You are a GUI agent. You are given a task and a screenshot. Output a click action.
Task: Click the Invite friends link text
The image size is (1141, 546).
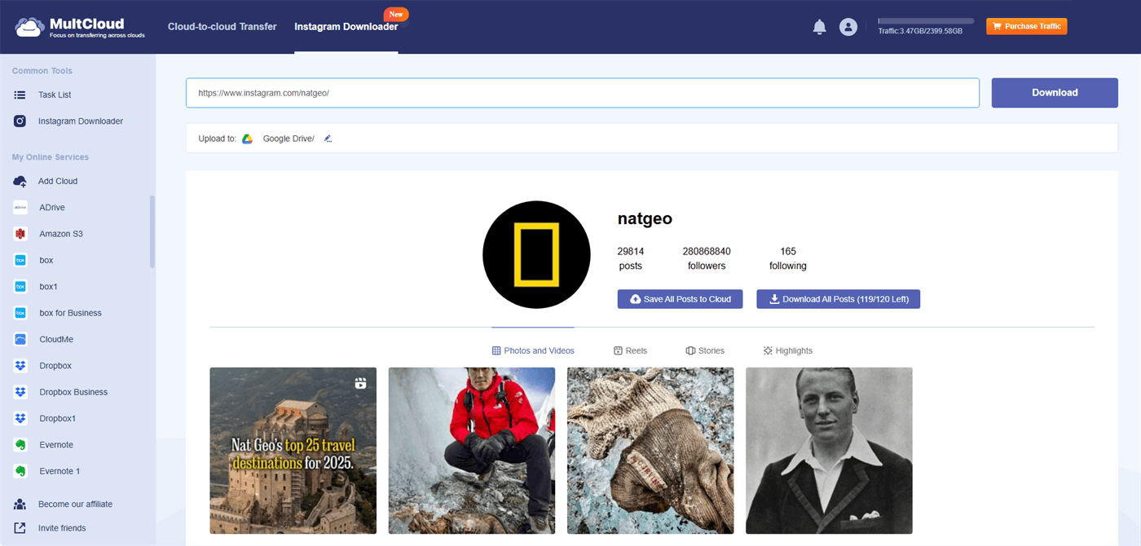[x=62, y=528]
